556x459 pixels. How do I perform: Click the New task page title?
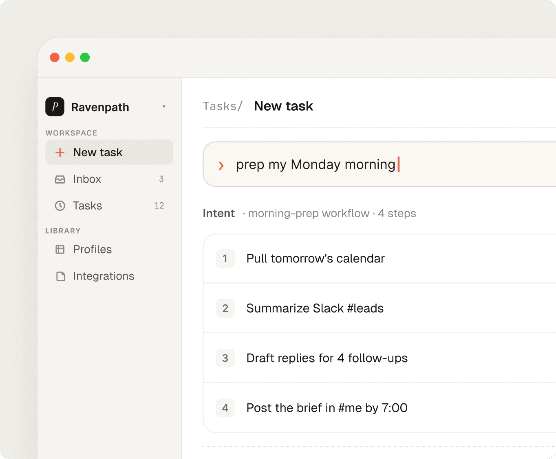[x=283, y=106]
